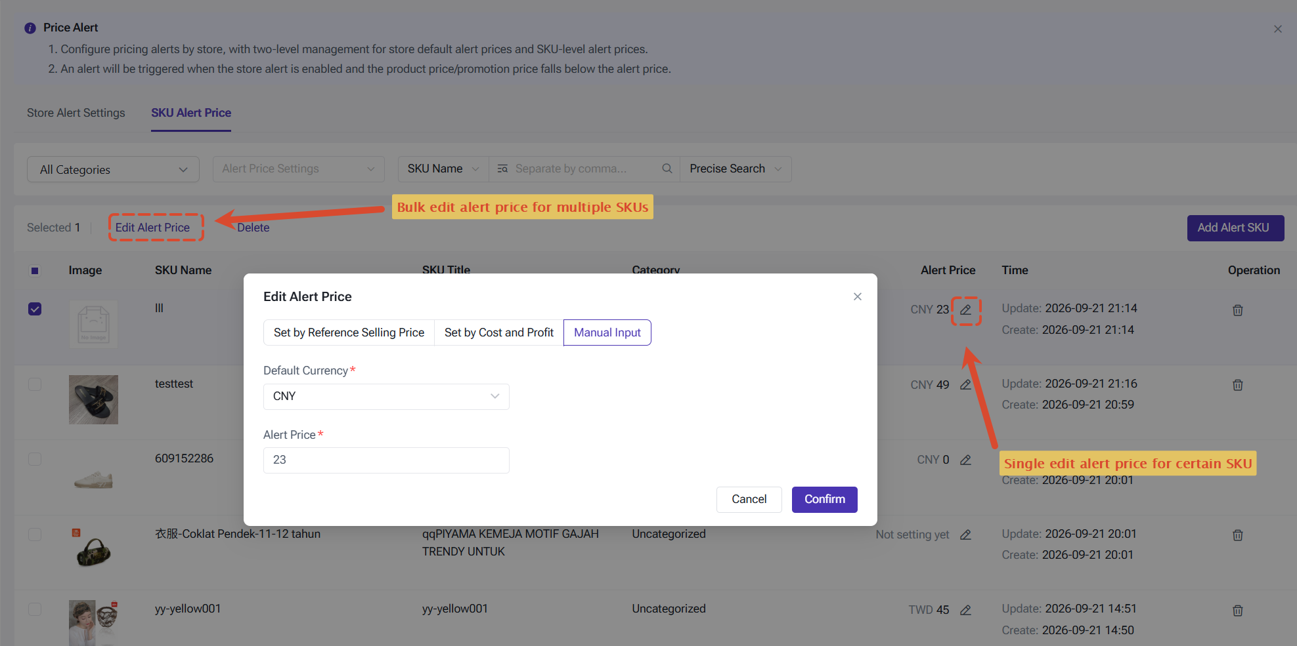This screenshot has height=646, width=1297.
Task: Click the Price Alert info icon
Action: [x=30, y=28]
